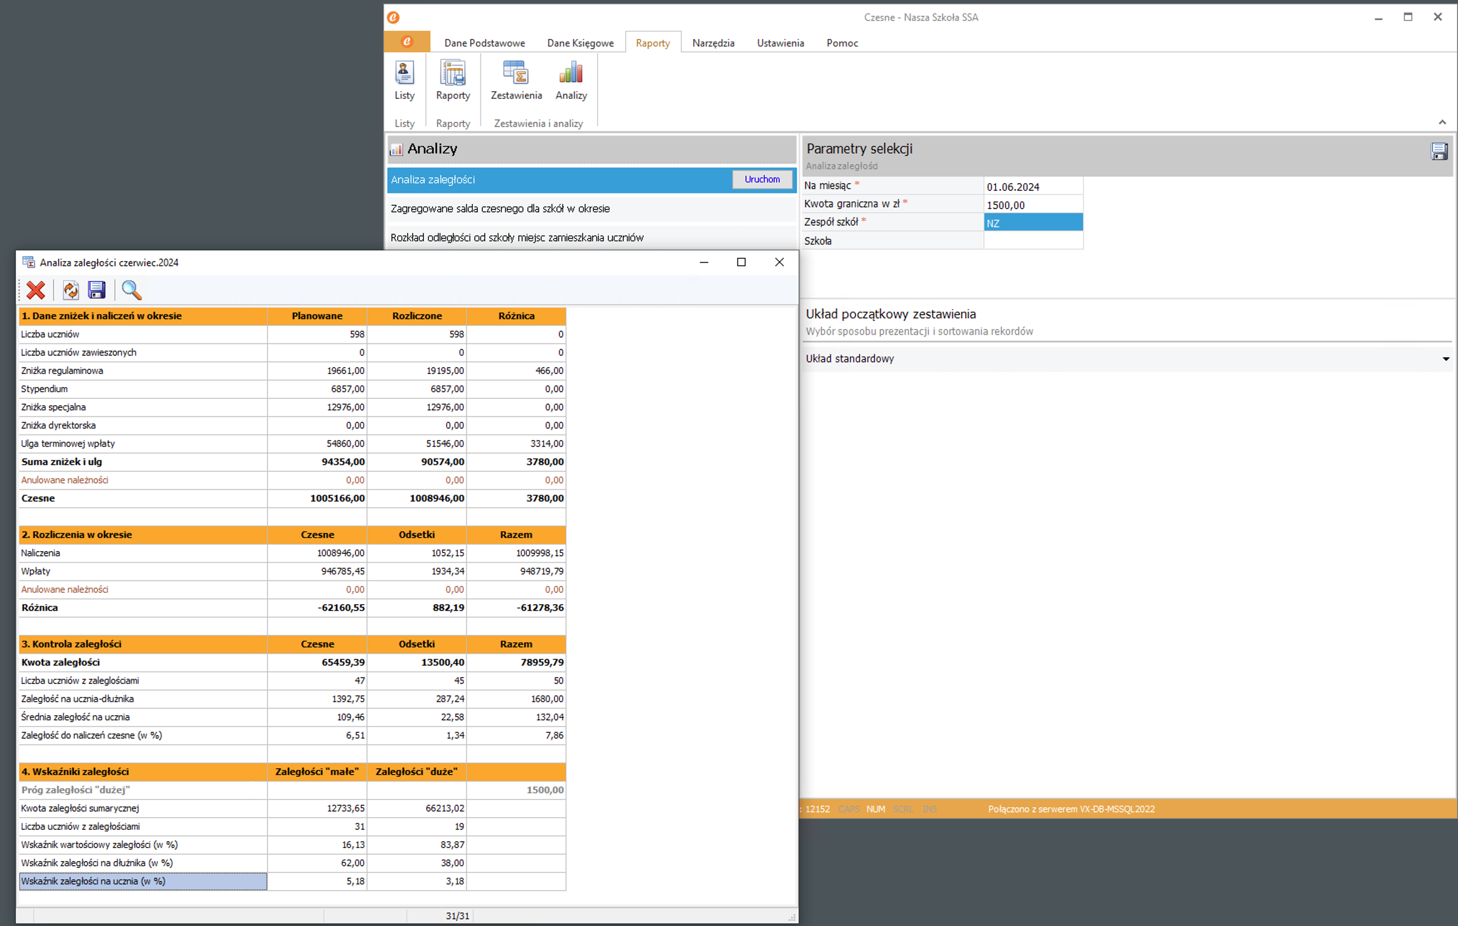Open the Narzędzia ribbon tab
The image size is (1458, 926).
click(713, 43)
